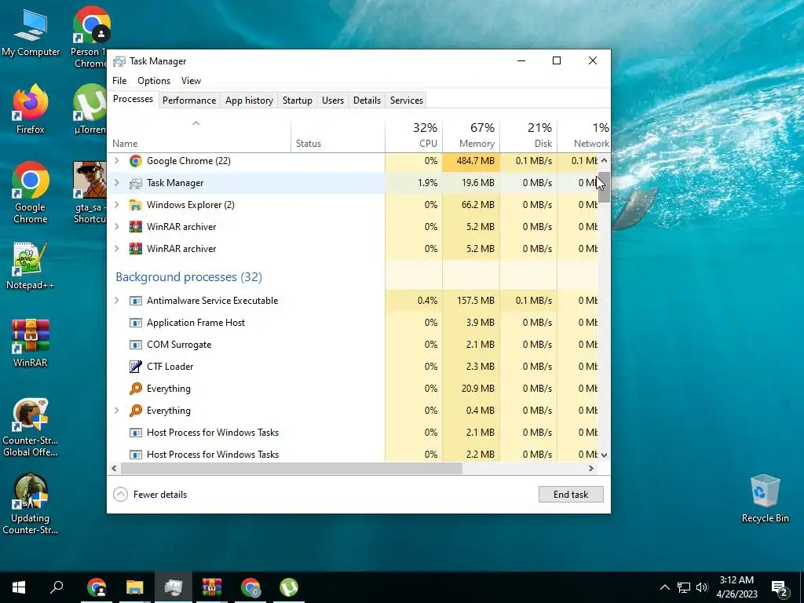Screen dimensions: 804x603
Task: Click the COM Surrogate process icon
Action: tap(135, 345)
